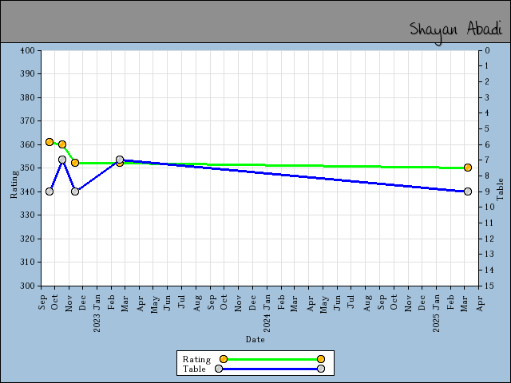Click the 300 label on Rating axis
The height and width of the screenshot is (383, 511).
[x=27, y=286]
